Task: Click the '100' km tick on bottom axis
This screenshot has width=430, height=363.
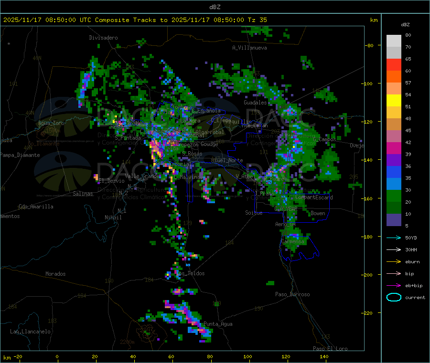Action: pyautogui.click(x=247, y=356)
